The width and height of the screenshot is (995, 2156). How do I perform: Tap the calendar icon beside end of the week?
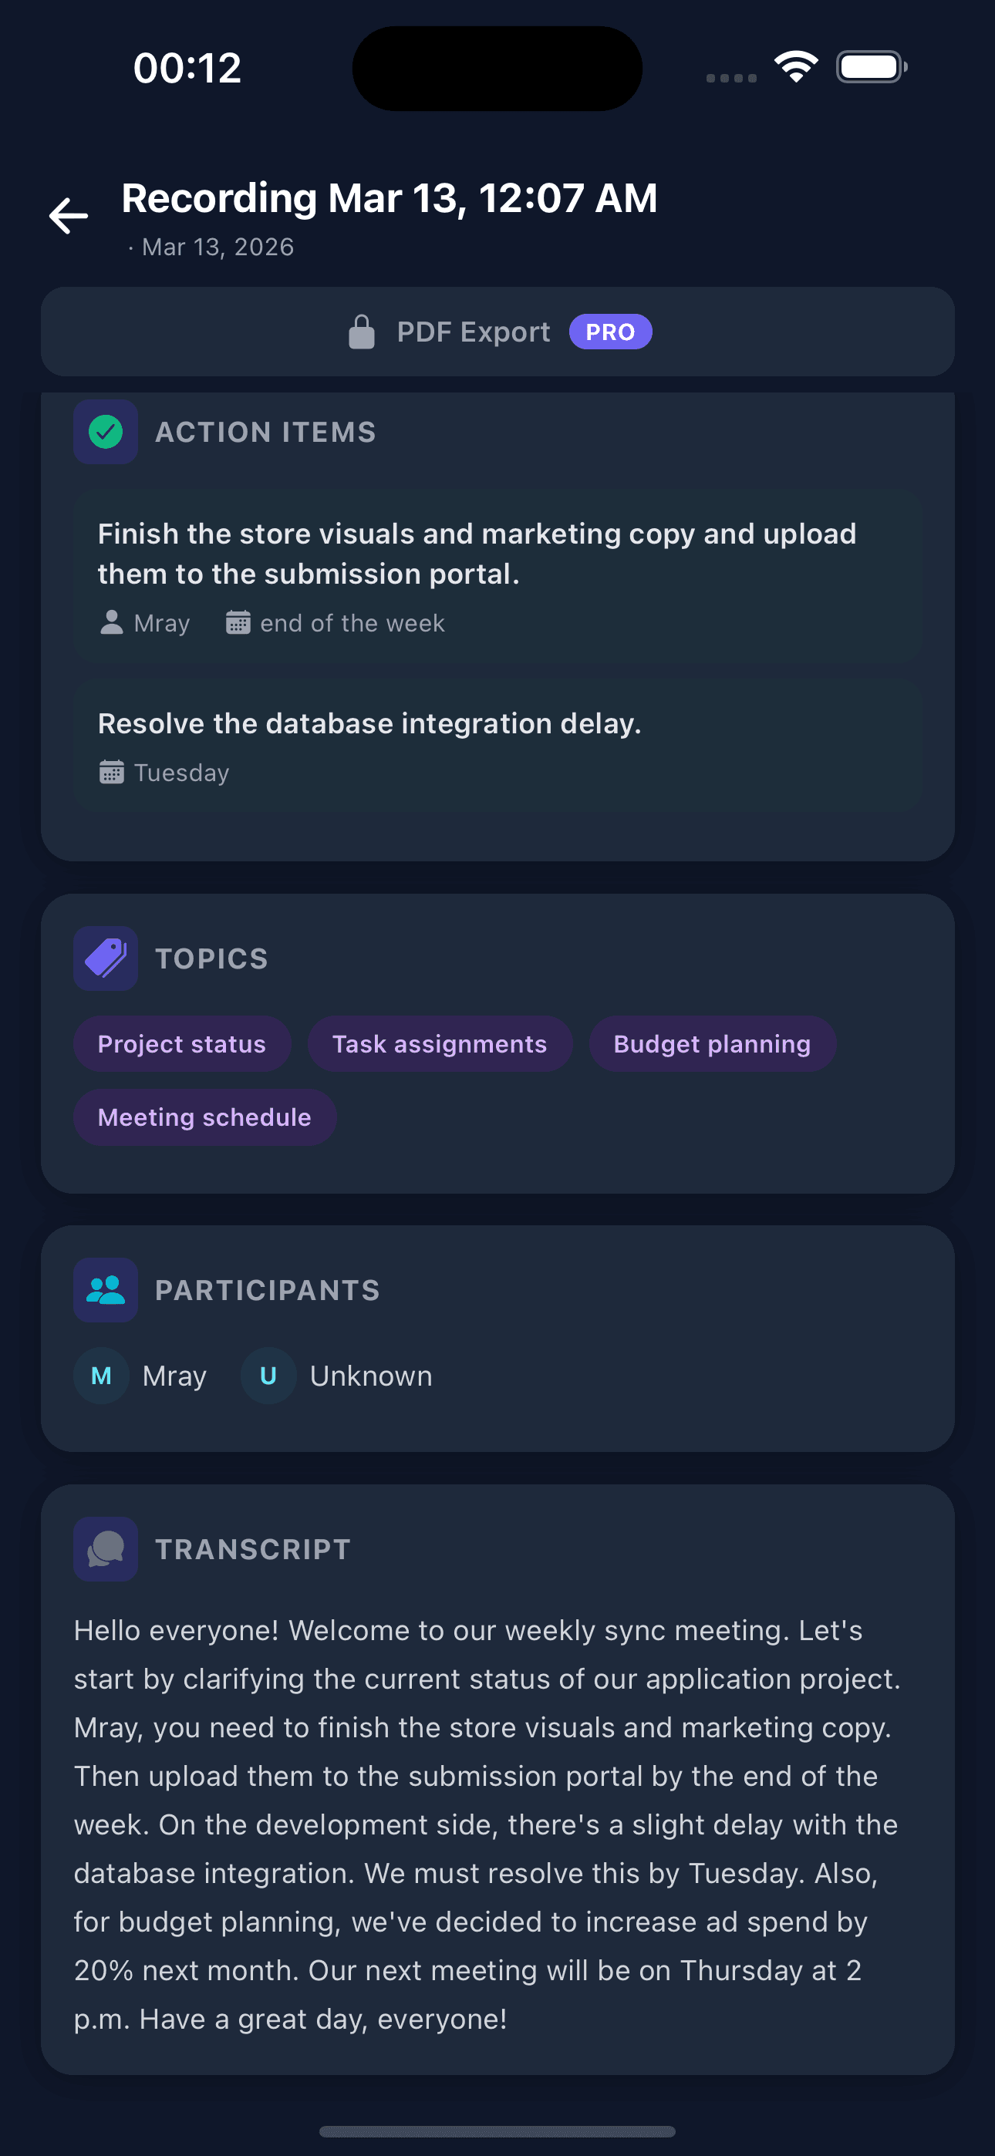[x=238, y=622]
